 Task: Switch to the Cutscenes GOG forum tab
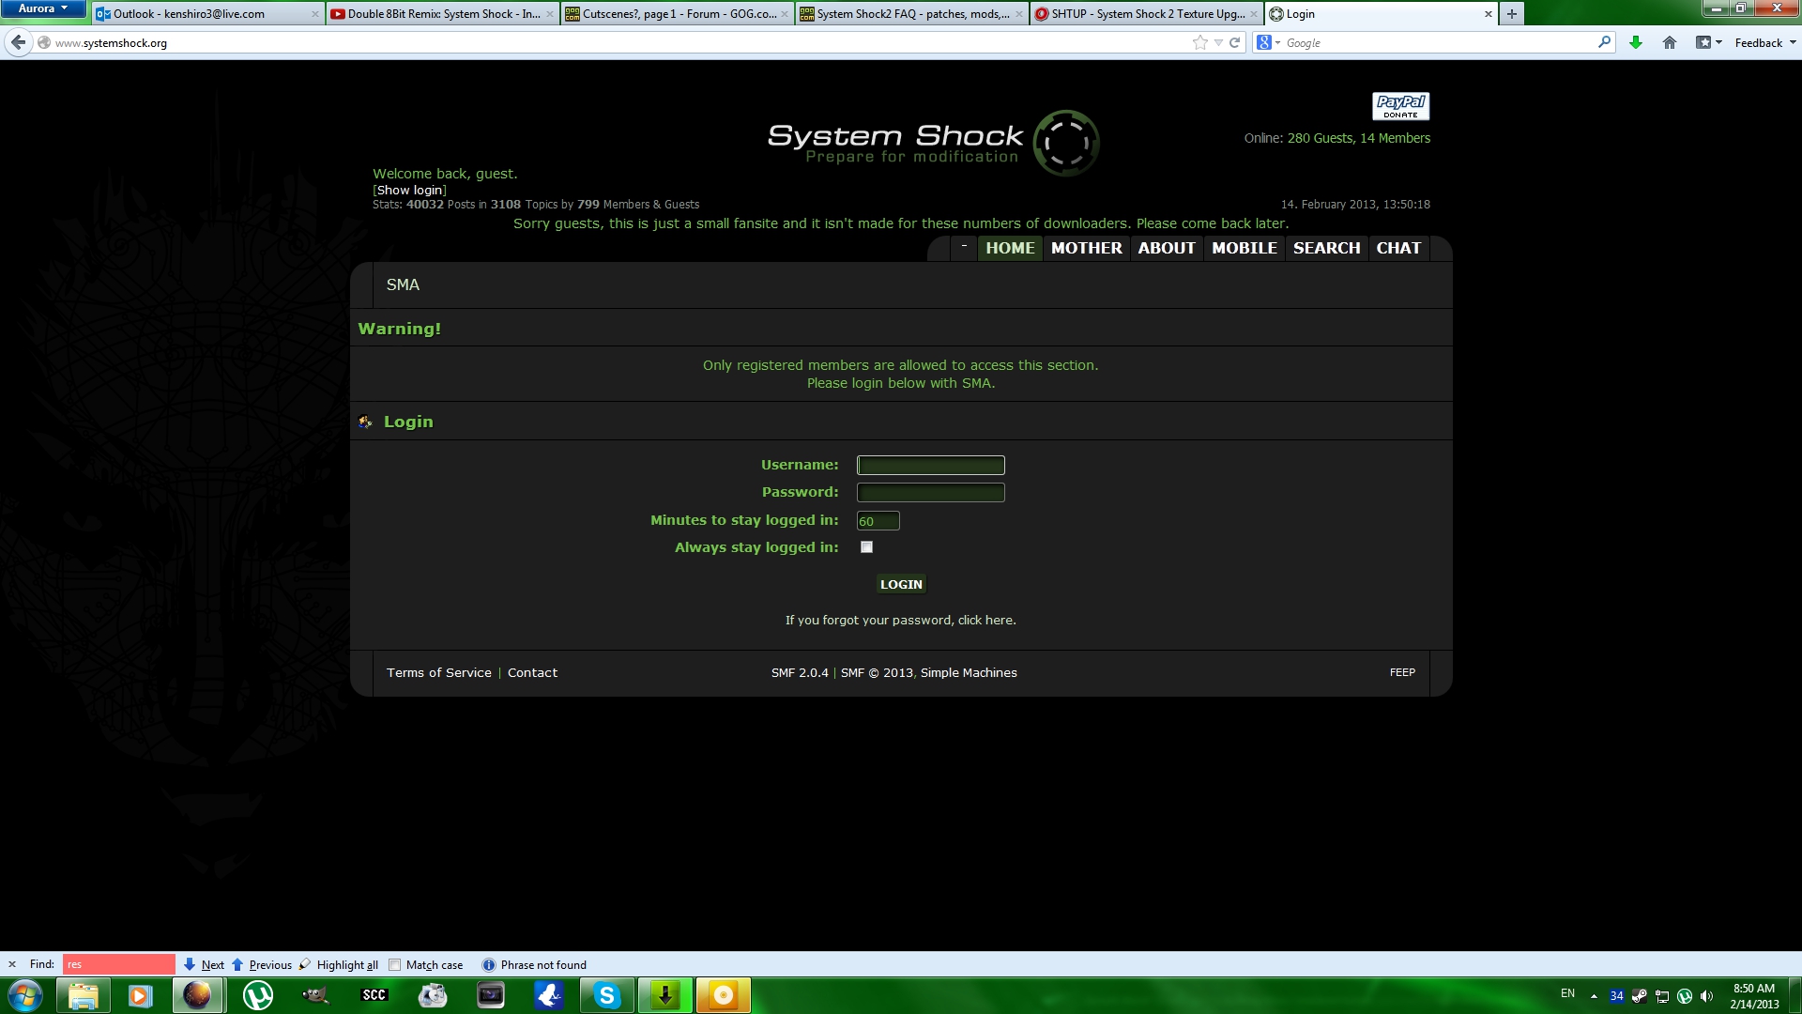[x=678, y=14]
